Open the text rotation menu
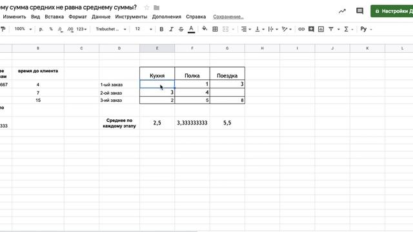This screenshot has width=413, height=232. point(287,29)
